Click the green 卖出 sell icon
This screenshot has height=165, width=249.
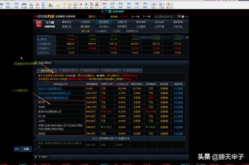(86, 5)
